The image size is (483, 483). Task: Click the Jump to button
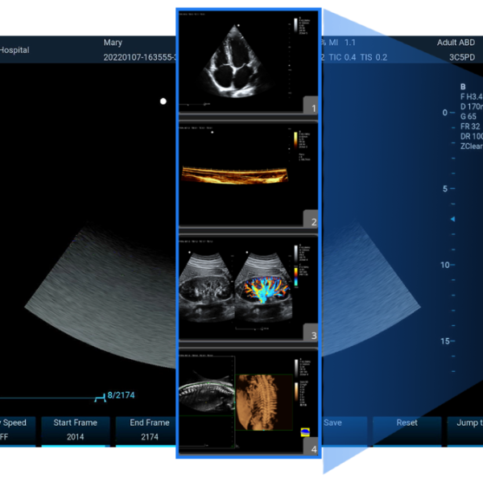(469, 423)
